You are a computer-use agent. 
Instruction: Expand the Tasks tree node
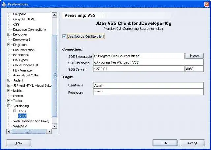9,101
